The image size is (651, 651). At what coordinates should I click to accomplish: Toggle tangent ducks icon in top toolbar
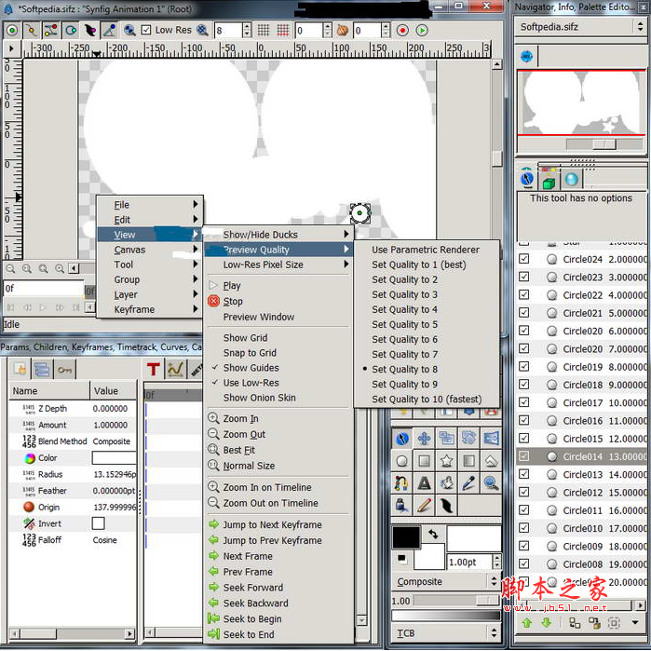(50, 31)
